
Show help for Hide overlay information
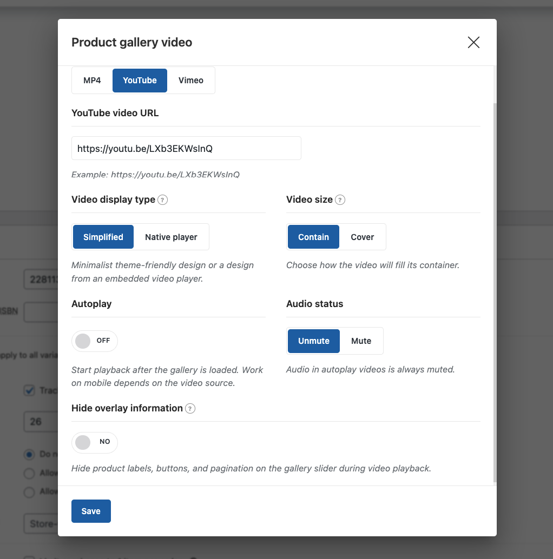coord(190,409)
